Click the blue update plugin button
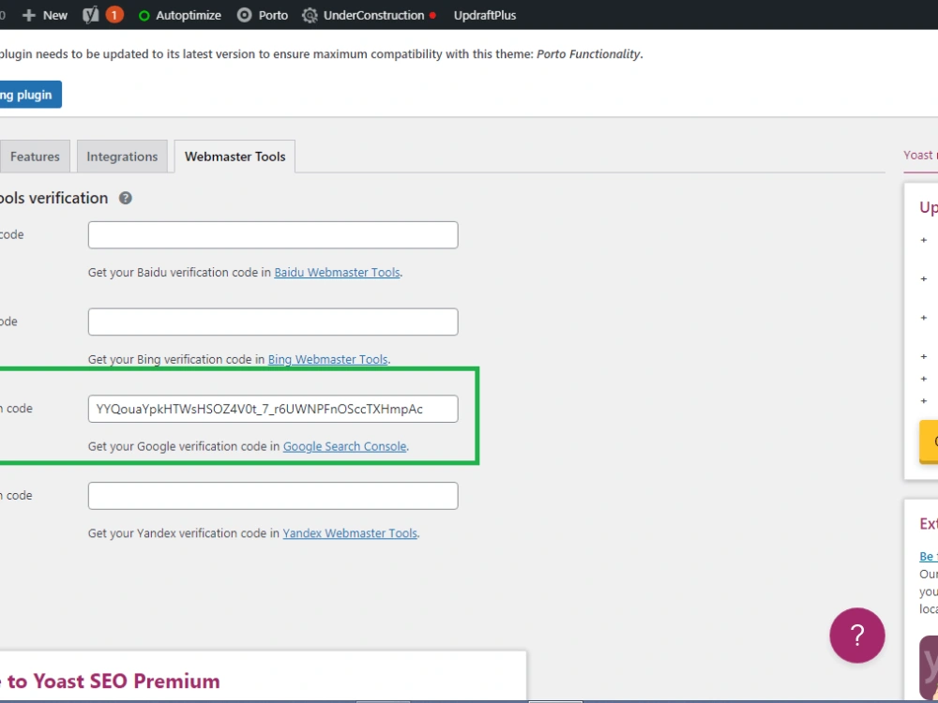The image size is (938, 703). point(30,95)
